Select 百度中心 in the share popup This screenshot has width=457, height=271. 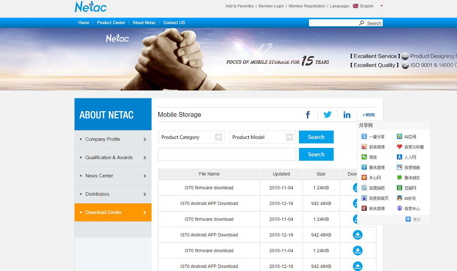pyautogui.click(x=408, y=208)
